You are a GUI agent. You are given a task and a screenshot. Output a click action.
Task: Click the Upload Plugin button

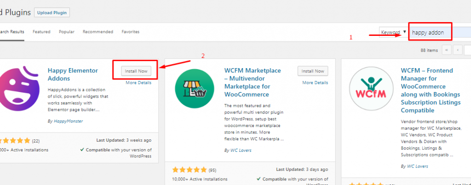(x=52, y=12)
